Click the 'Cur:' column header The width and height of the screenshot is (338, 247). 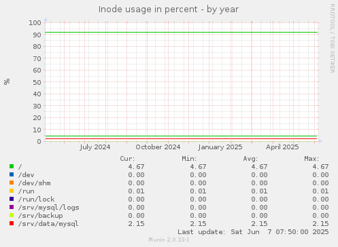click(127, 159)
